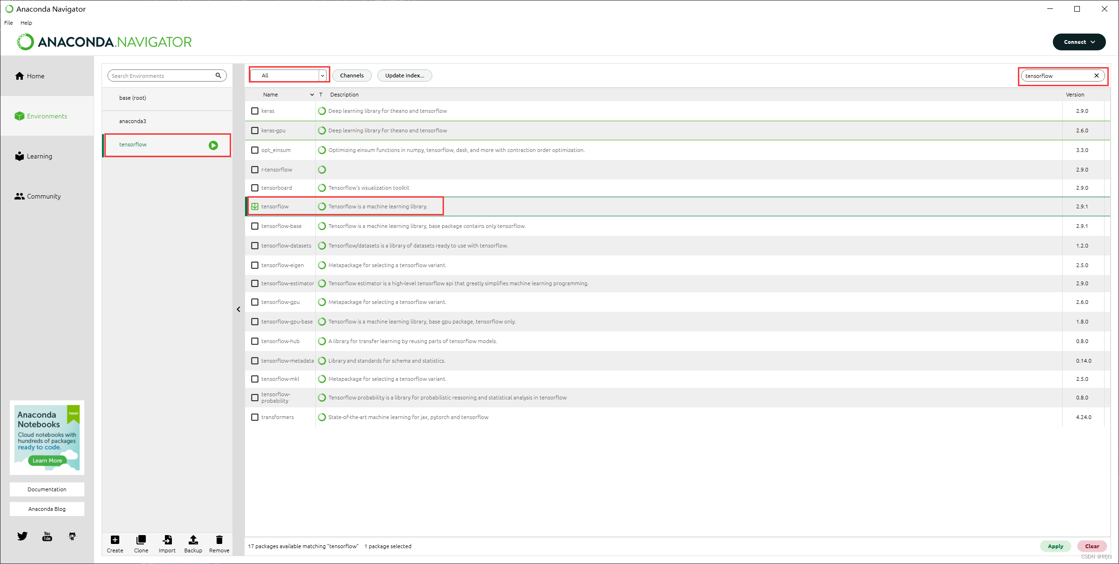
Task: Click the type icon for tensorflow-datasets row
Action: [322, 246]
